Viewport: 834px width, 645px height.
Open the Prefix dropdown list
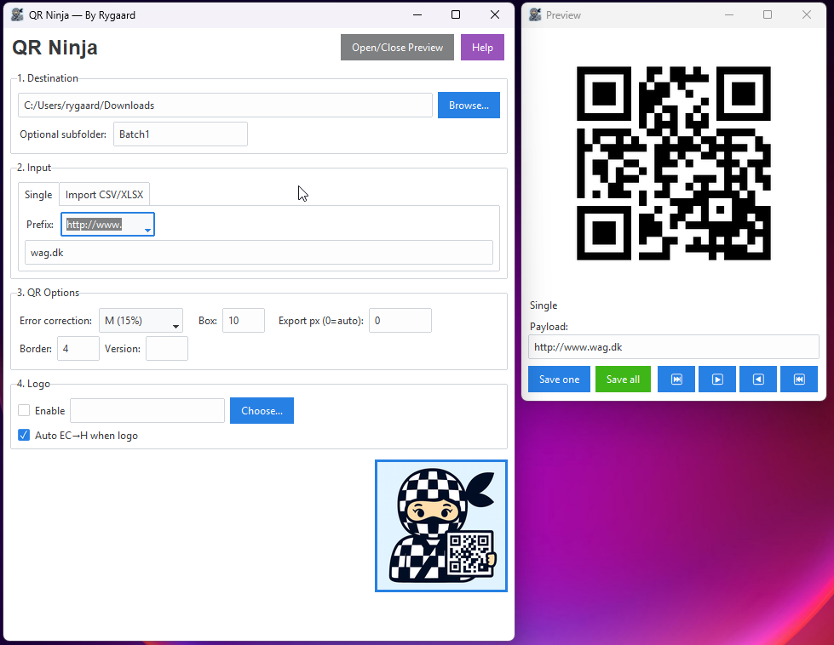point(147,229)
